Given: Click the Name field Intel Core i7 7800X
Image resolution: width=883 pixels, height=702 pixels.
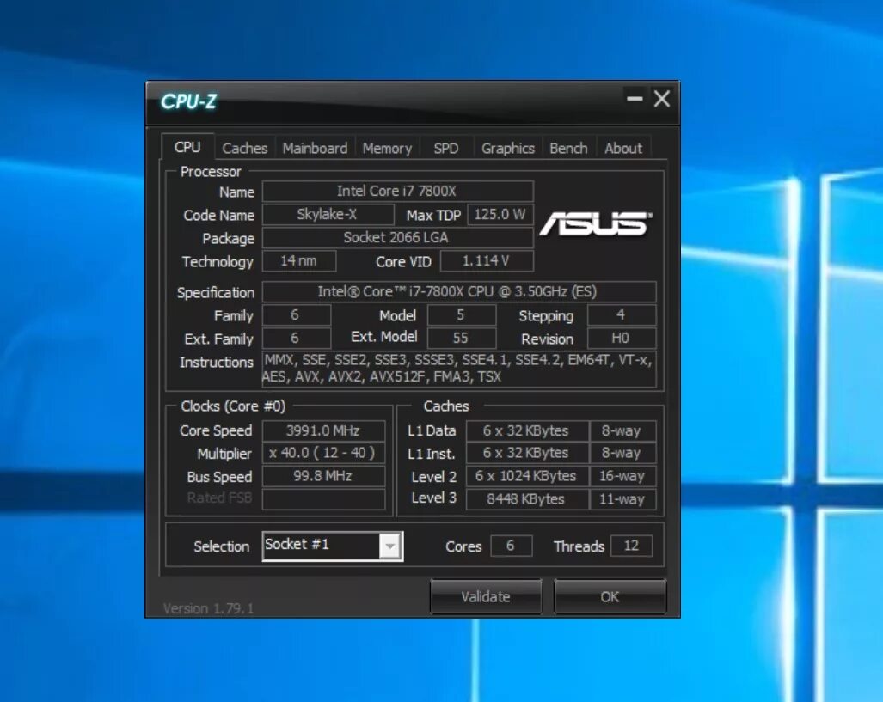Looking at the screenshot, I should (x=397, y=192).
